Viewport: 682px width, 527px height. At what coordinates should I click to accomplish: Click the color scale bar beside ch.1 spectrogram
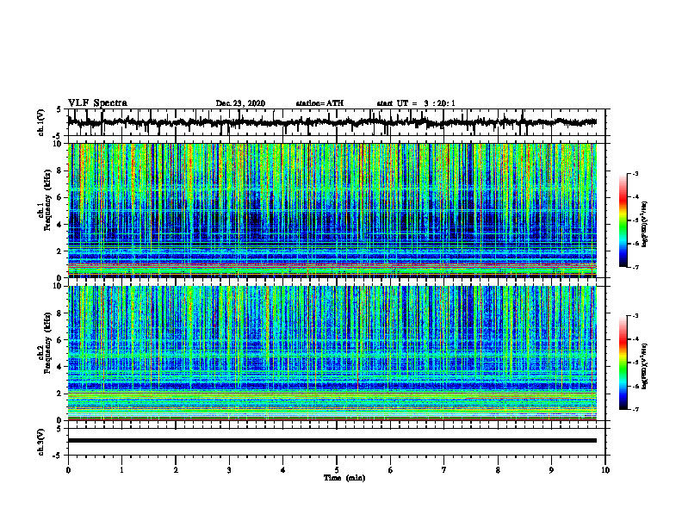623,220
